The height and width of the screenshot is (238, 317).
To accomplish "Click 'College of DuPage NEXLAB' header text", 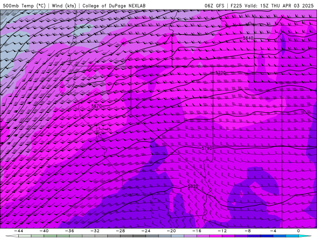I will 114,6.
